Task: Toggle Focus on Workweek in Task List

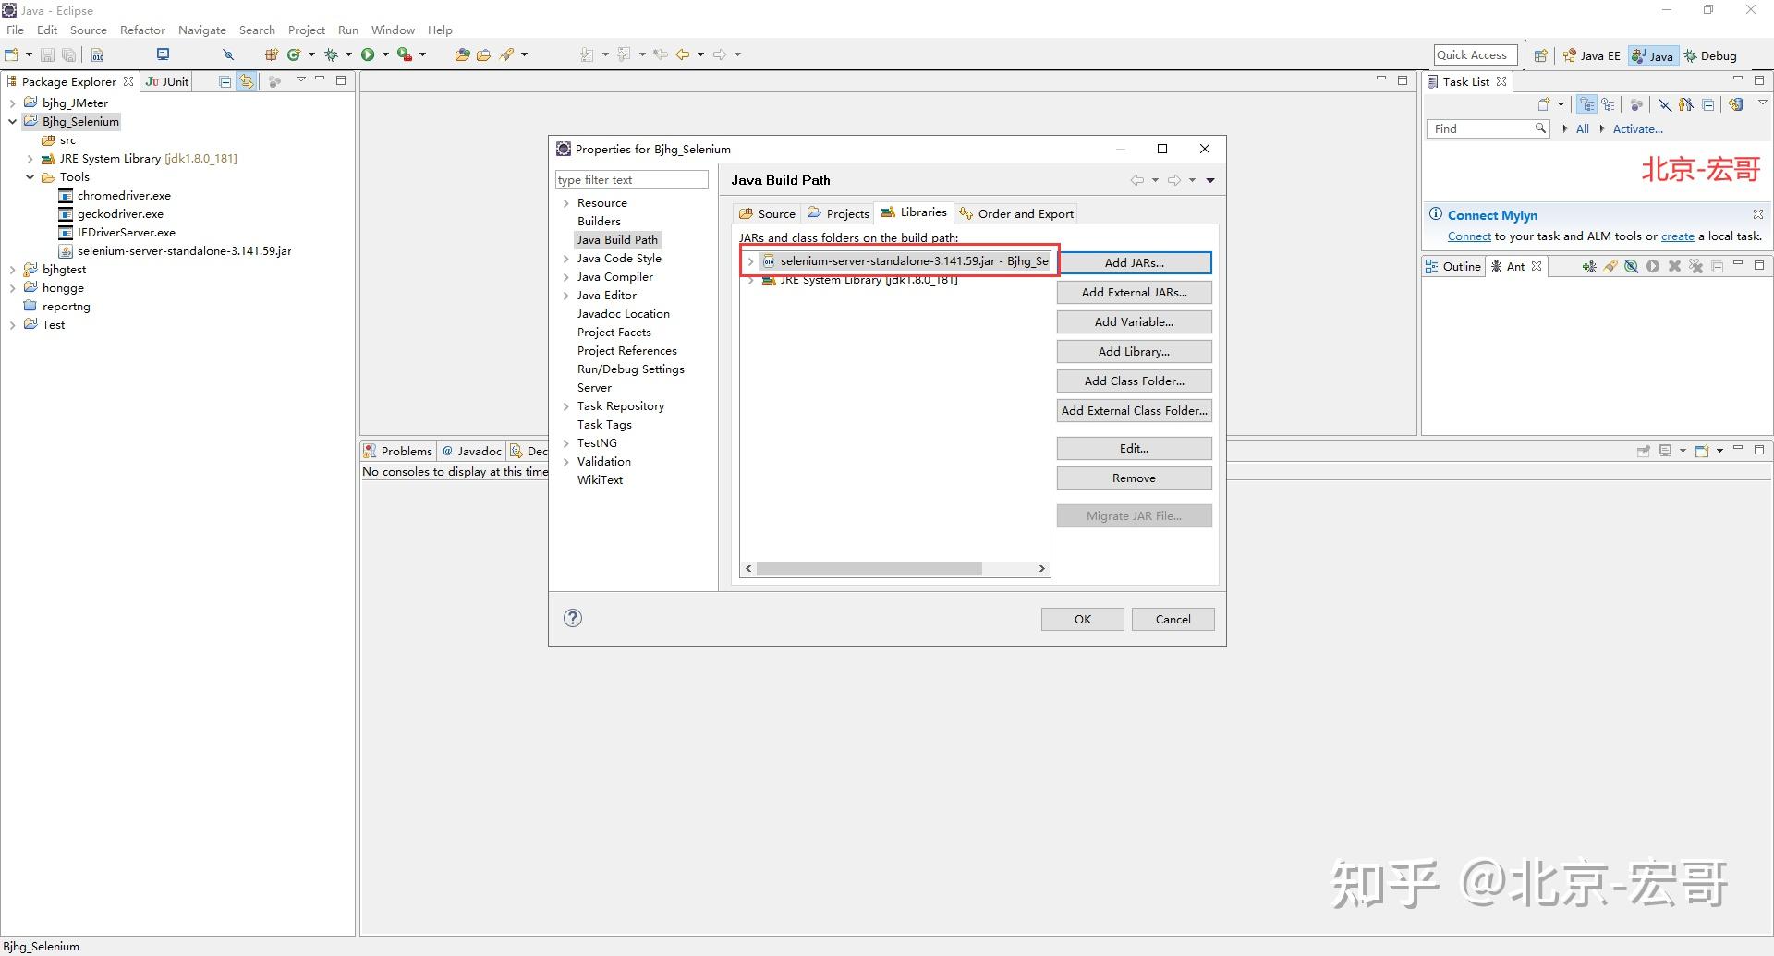Action: [1636, 104]
